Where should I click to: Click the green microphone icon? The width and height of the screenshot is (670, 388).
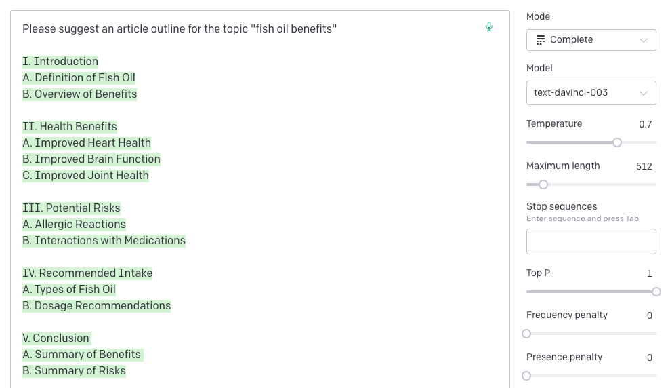(x=489, y=27)
